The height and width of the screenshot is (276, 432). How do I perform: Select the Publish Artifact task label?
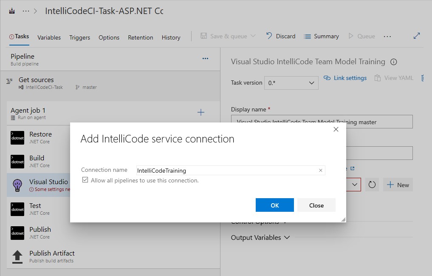coord(52,253)
